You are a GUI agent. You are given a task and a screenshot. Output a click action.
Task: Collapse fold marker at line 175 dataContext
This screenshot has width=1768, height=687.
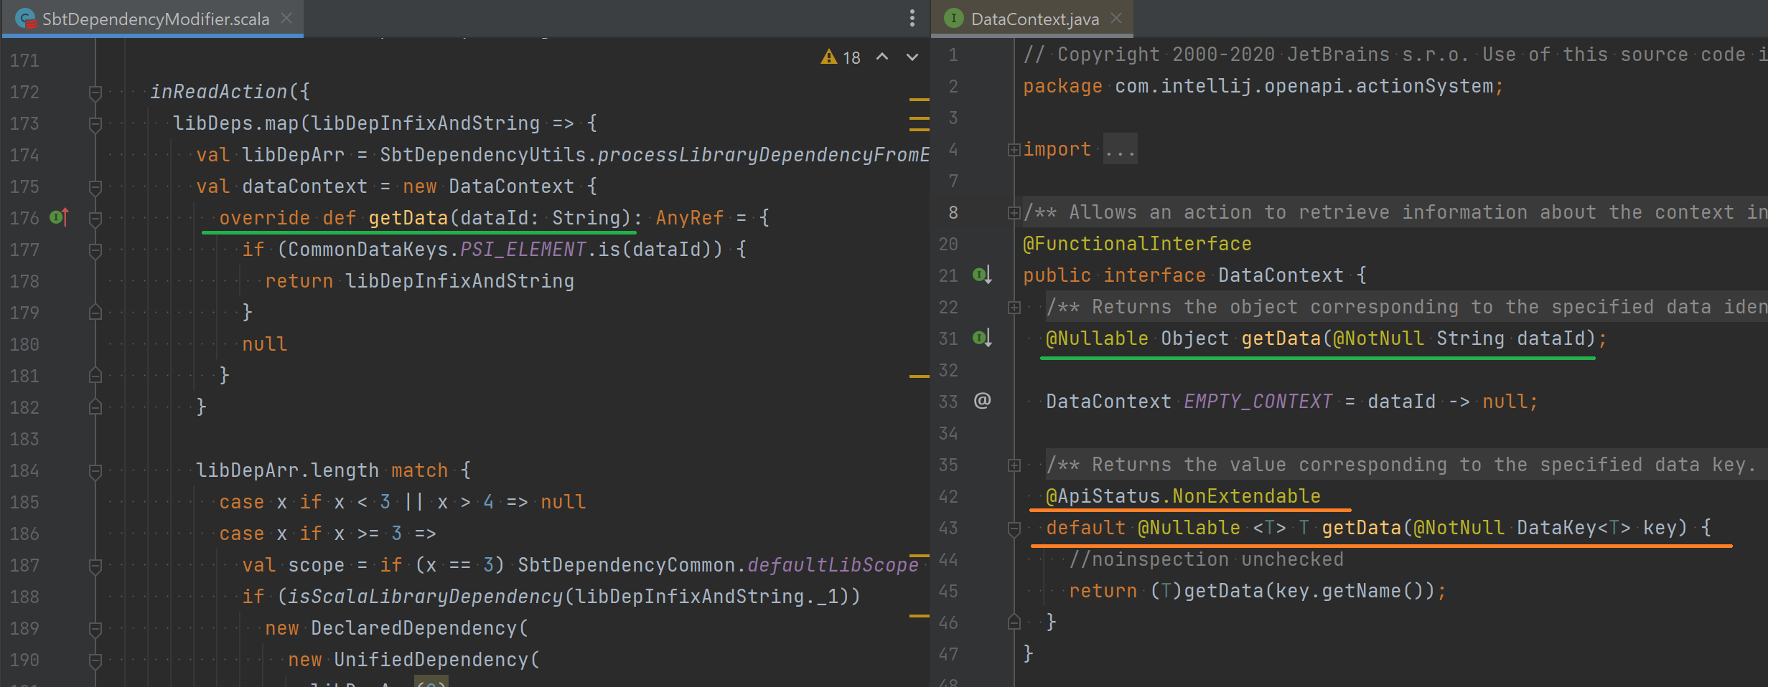point(95,187)
